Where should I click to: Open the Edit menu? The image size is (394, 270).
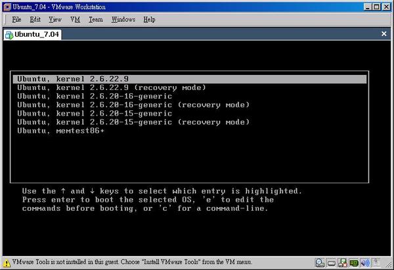tap(35, 19)
